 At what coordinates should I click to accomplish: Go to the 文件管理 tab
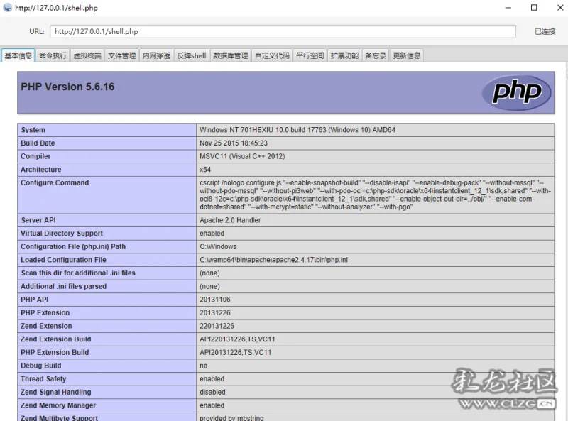121,55
